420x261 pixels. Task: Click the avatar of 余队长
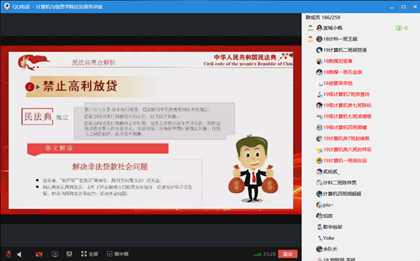(x=319, y=249)
